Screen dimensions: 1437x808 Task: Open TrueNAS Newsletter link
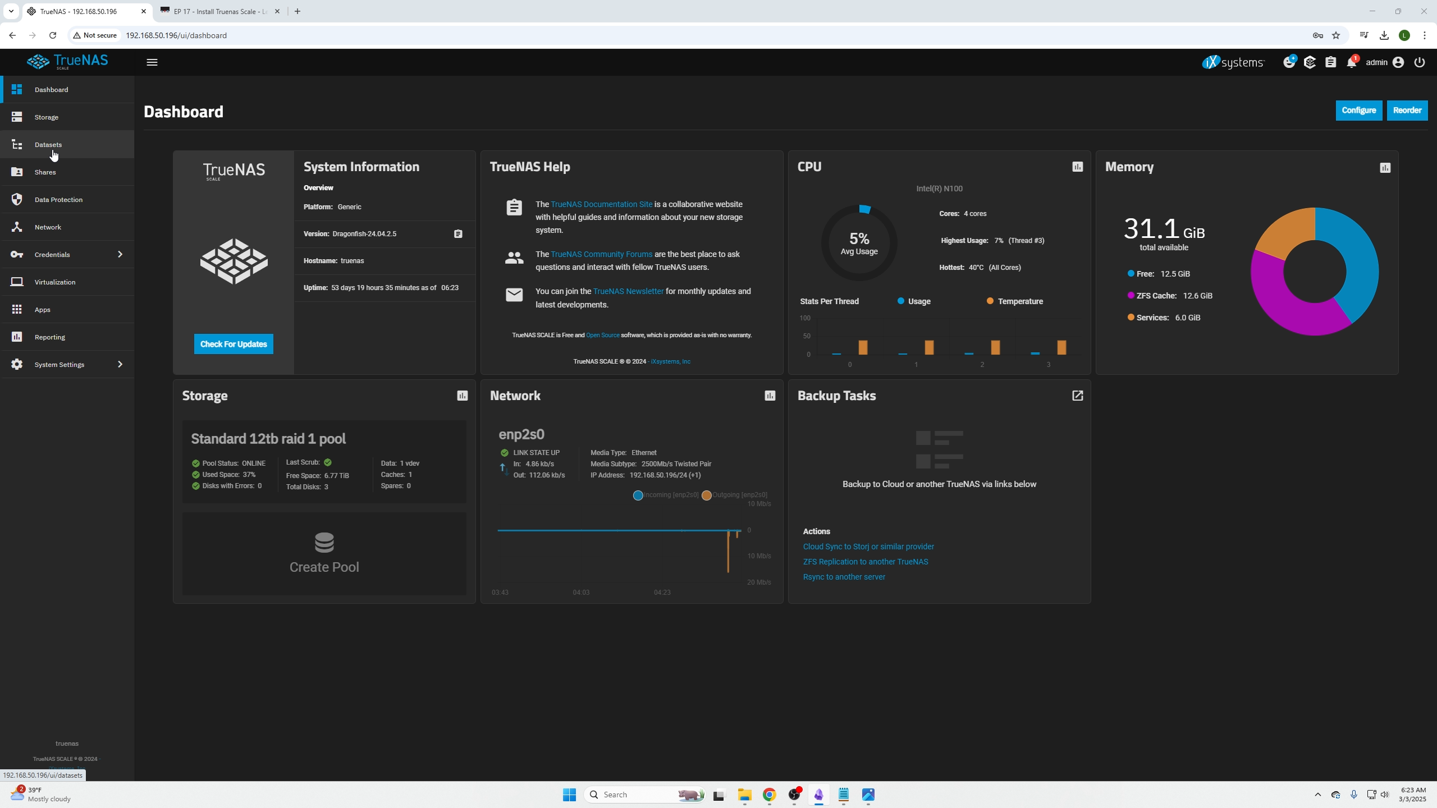pyautogui.click(x=628, y=291)
